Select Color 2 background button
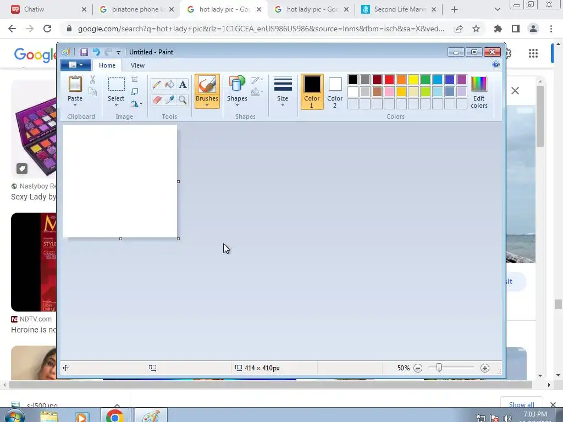563x422 pixels. click(x=335, y=92)
